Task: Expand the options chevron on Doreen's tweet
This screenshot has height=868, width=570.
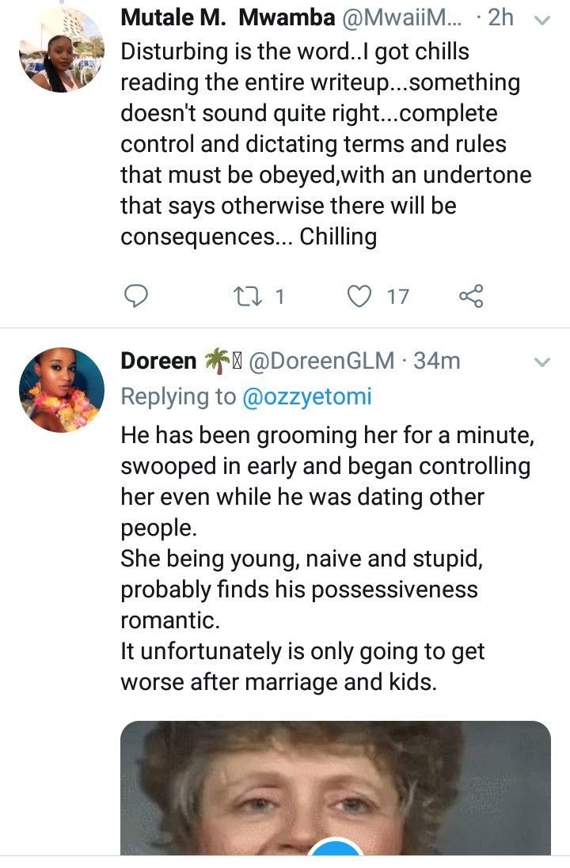Action: (542, 362)
